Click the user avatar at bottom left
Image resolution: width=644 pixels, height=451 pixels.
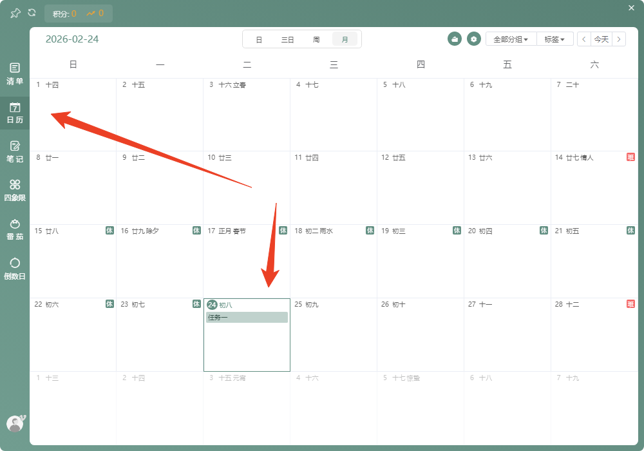[x=15, y=423]
